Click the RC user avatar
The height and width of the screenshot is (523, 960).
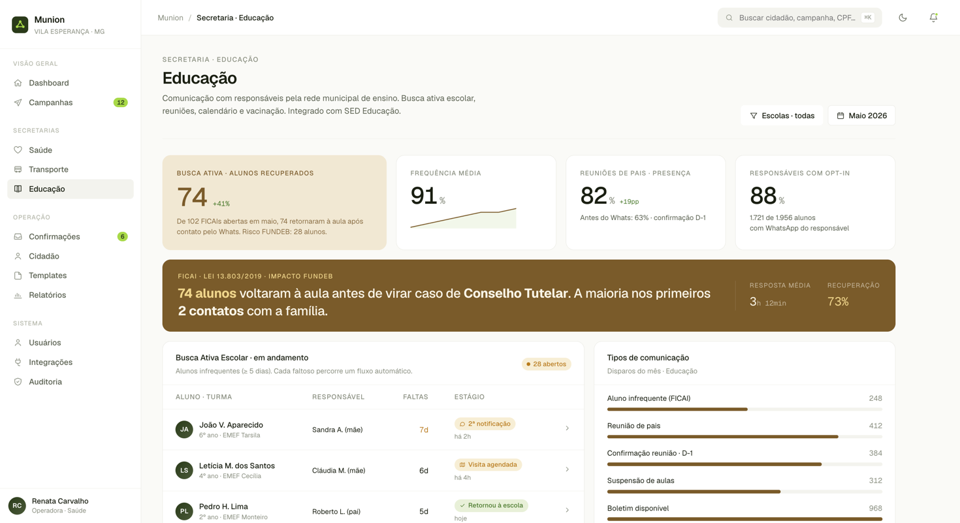[17, 505]
